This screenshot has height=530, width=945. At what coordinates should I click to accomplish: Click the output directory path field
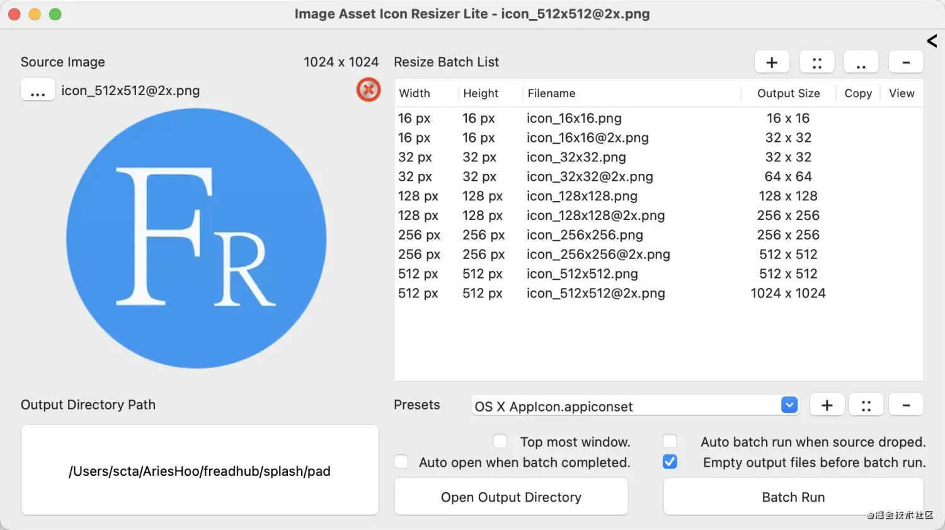200,470
